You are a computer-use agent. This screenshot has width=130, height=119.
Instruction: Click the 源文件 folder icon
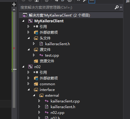[36, 50]
